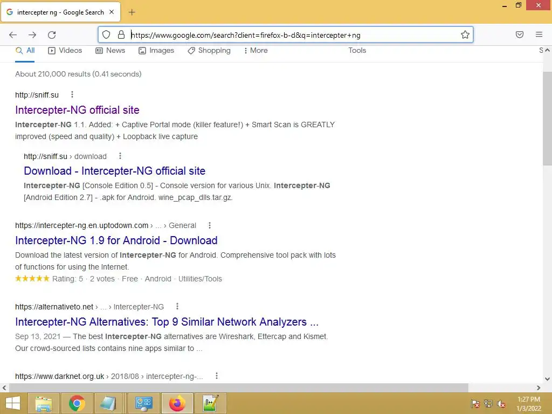Image resolution: width=552 pixels, height=414 pixels.
Task: Open options dots beside alternativeto.net result
Action: [x=177, y=307]
